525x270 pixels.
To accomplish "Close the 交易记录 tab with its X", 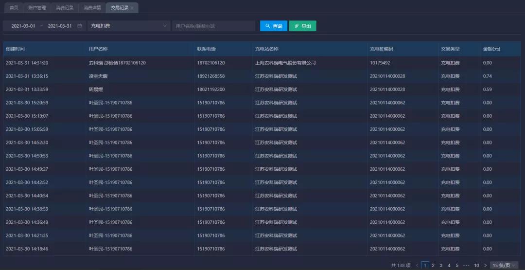I will click(x=132, y=8).
